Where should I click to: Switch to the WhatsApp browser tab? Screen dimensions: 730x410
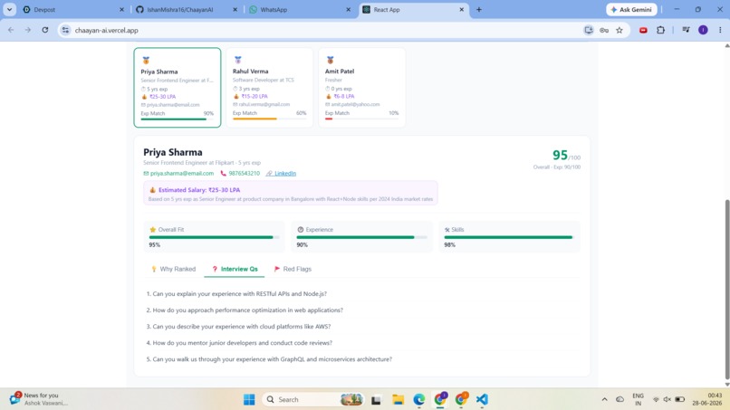coord(301,9)
